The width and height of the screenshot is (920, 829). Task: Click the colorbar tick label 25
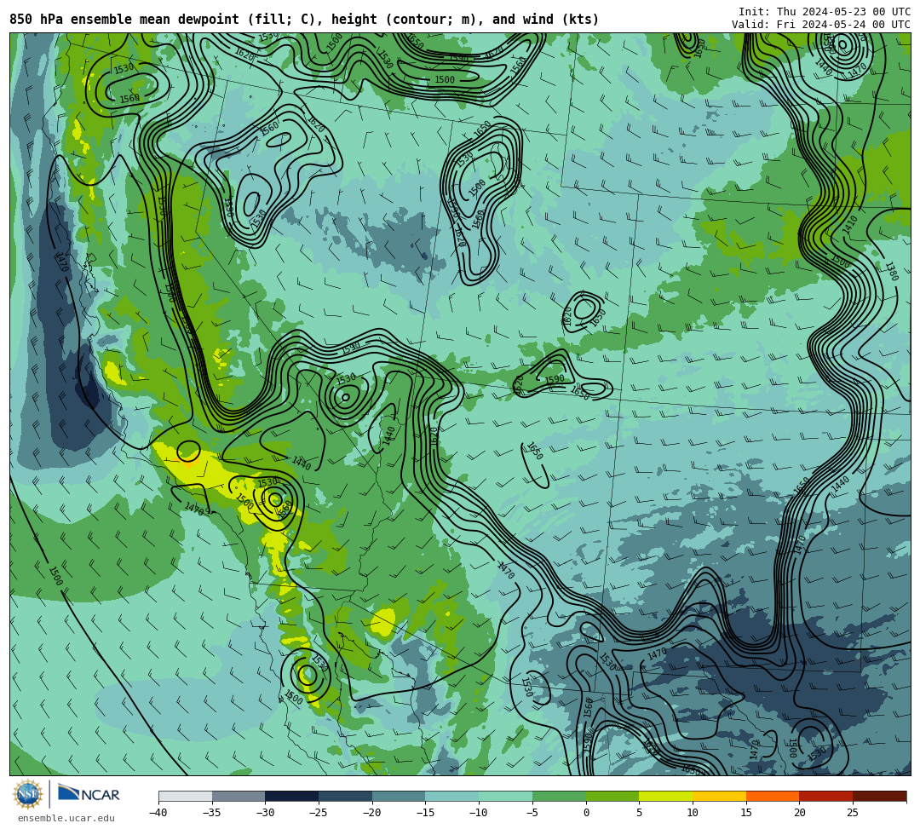click(x=853, y=813)
